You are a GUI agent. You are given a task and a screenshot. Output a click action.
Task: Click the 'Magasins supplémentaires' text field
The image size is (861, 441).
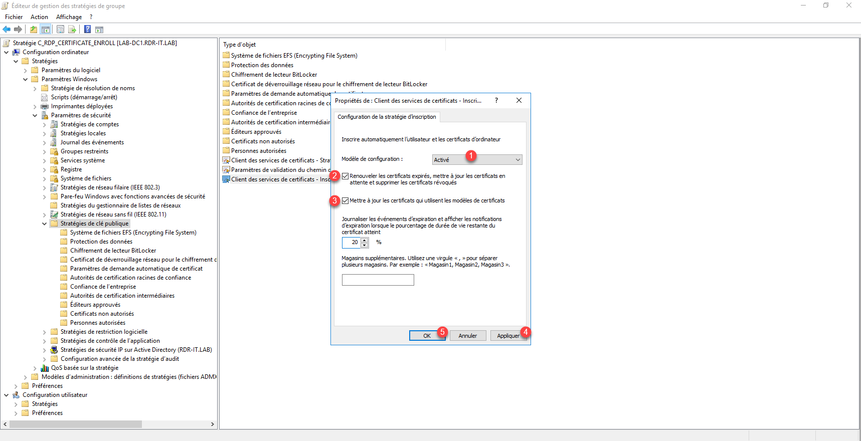[x=378, y=280]
